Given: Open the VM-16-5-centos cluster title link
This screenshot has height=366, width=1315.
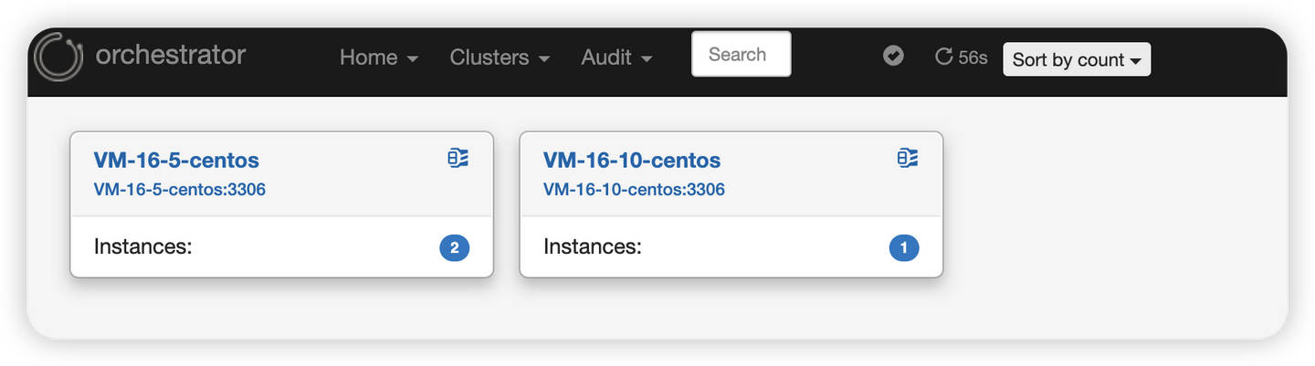Looking at the screenshot, I should [176, 161].
